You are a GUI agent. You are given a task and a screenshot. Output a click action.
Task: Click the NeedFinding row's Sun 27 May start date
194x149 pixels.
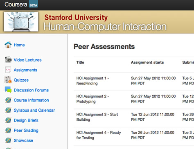tap(153, 81)
